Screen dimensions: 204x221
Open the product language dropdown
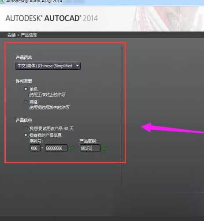(x=48, y=66)
